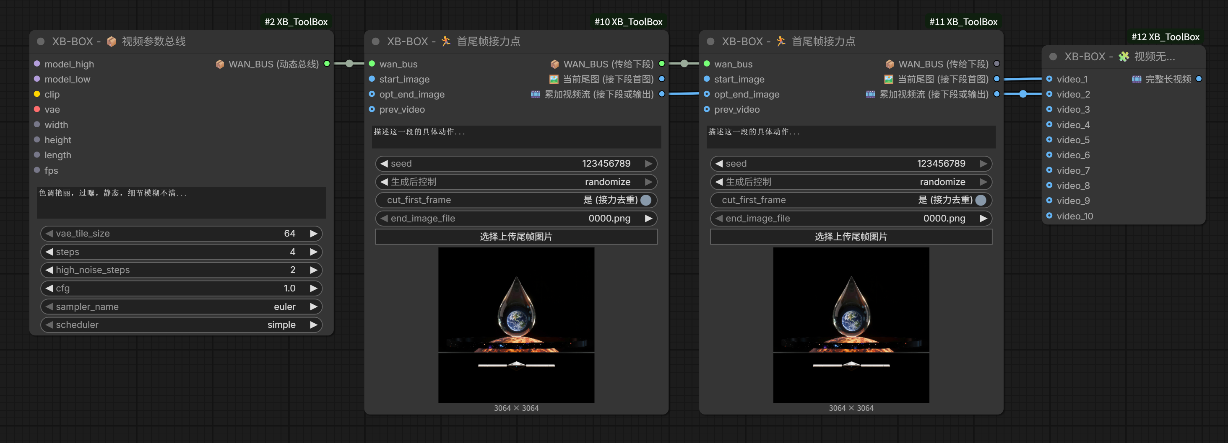Click the video_5 input socket
This screenshot has width=1228, height=443.
pyautogui.click(x=1049, y=140)
